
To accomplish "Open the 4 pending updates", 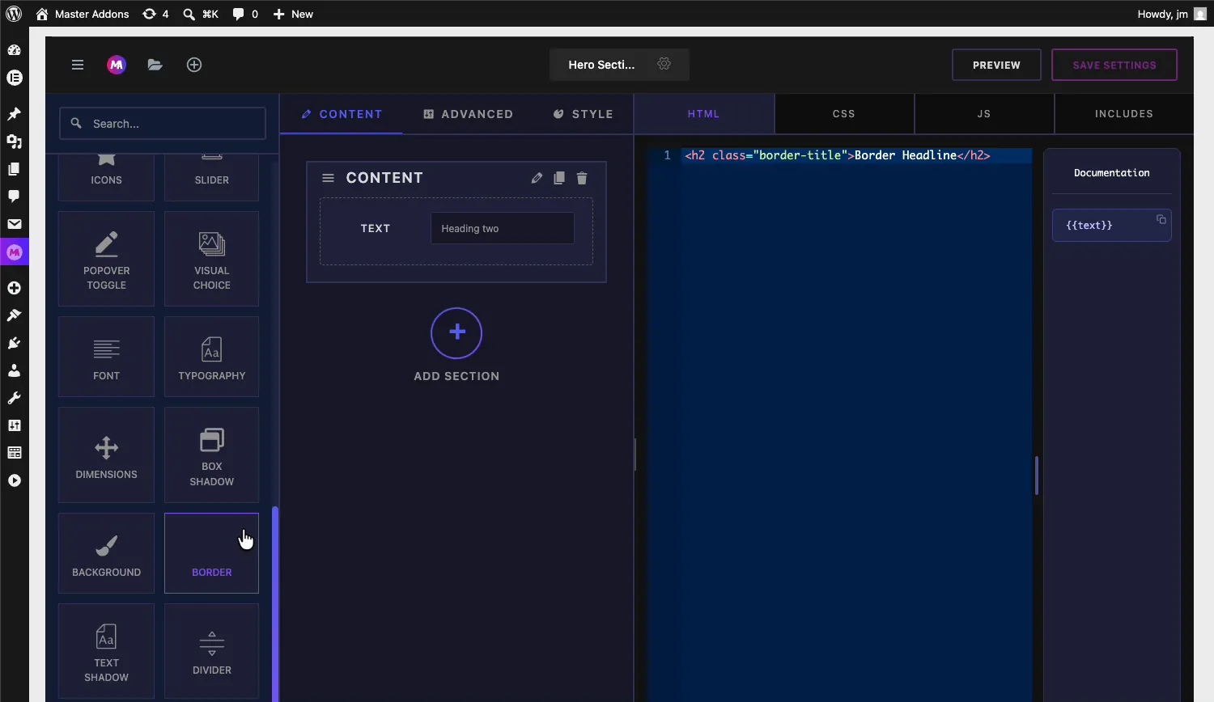I will pyautogui.click(x=155, y=14).
